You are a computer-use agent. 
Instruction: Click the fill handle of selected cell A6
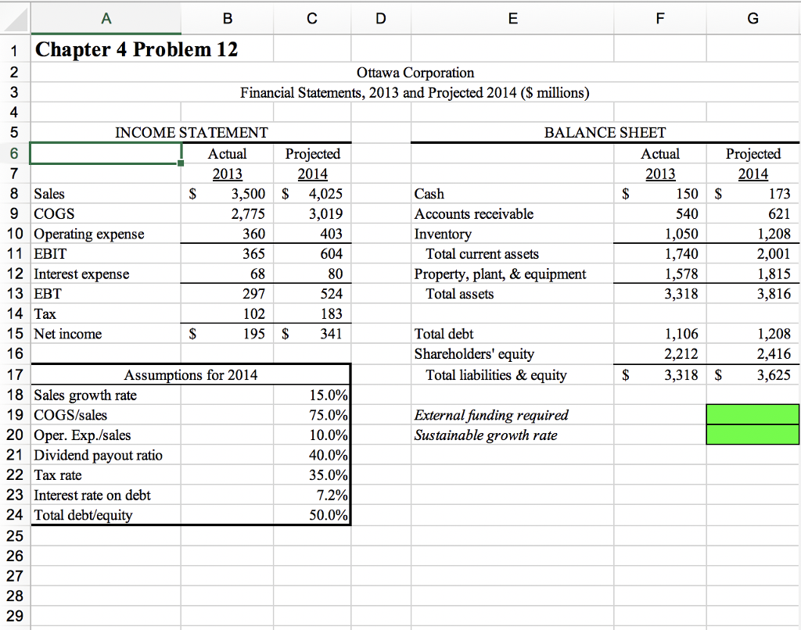point(181,163)
